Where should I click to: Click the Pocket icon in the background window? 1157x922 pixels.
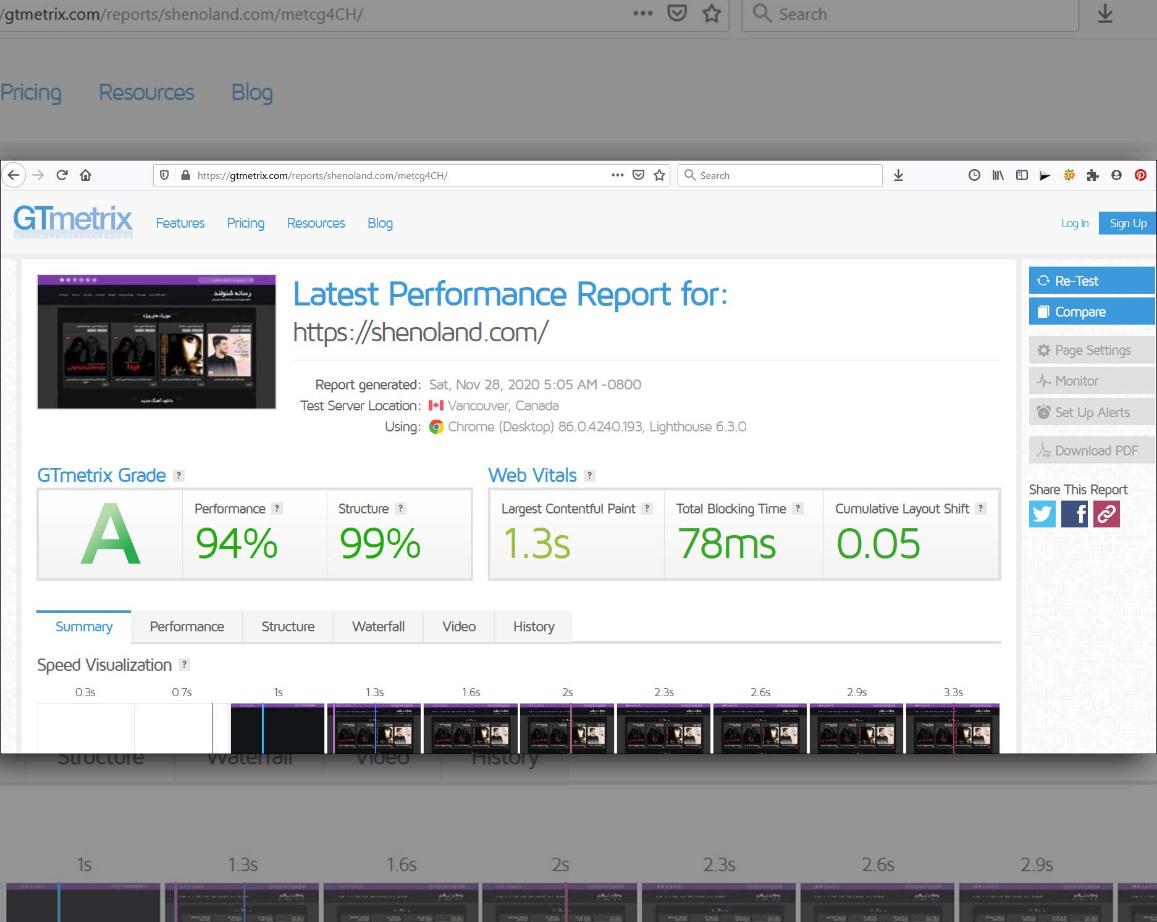pos(677,14)
